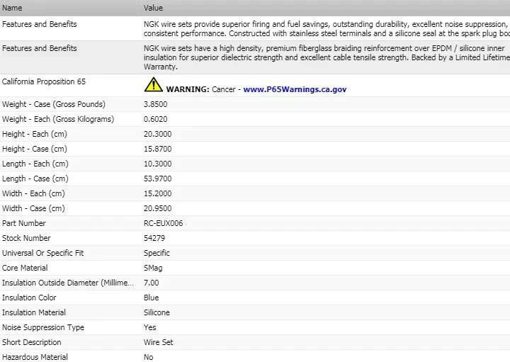Image resolution: width=510 pixels, height=362 pixels.
Task: Click the Height - Each (cm) label
Action: click(35, 134)
